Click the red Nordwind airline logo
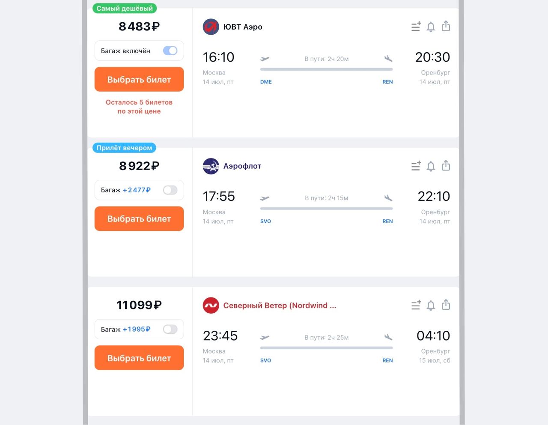548x425 pixels. [x=211, y=305]
